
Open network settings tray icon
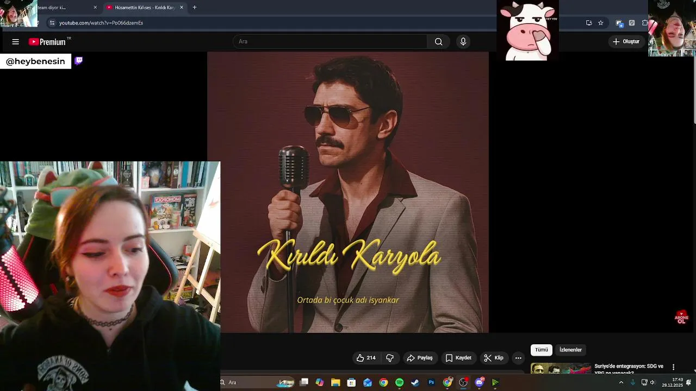pyautogui.click(x=644, y=382)
